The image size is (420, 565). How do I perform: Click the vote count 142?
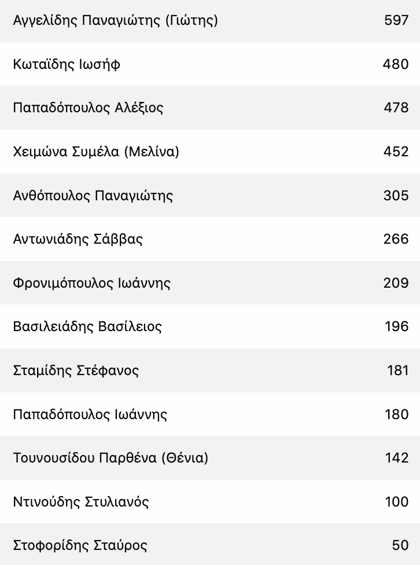coord(397,458)
